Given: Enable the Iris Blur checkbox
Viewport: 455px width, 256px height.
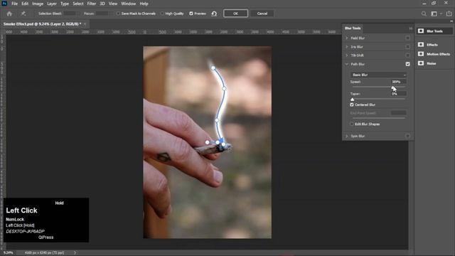Looking at the screenshot, I should click(x=407, y=47).
